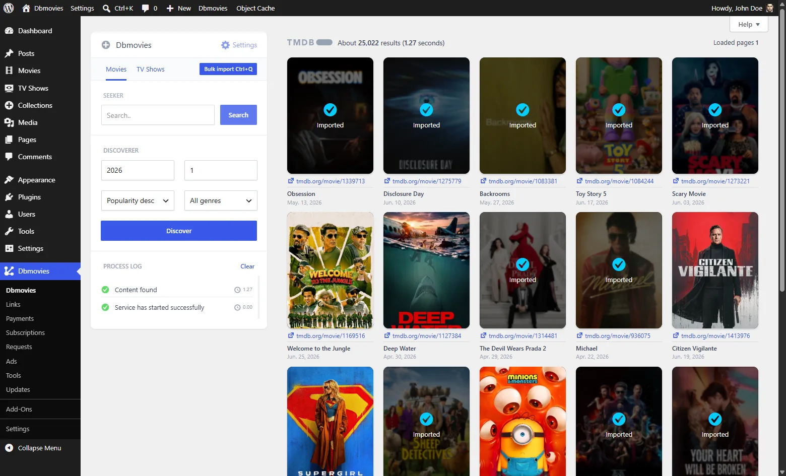This screenshot has width=786, height=476.
Task: Open the Links submenu item
Action: [x=13, y=304]
